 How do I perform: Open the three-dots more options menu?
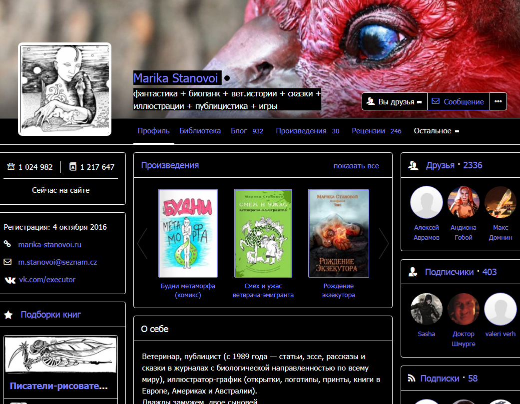click(x=498, y=101)
